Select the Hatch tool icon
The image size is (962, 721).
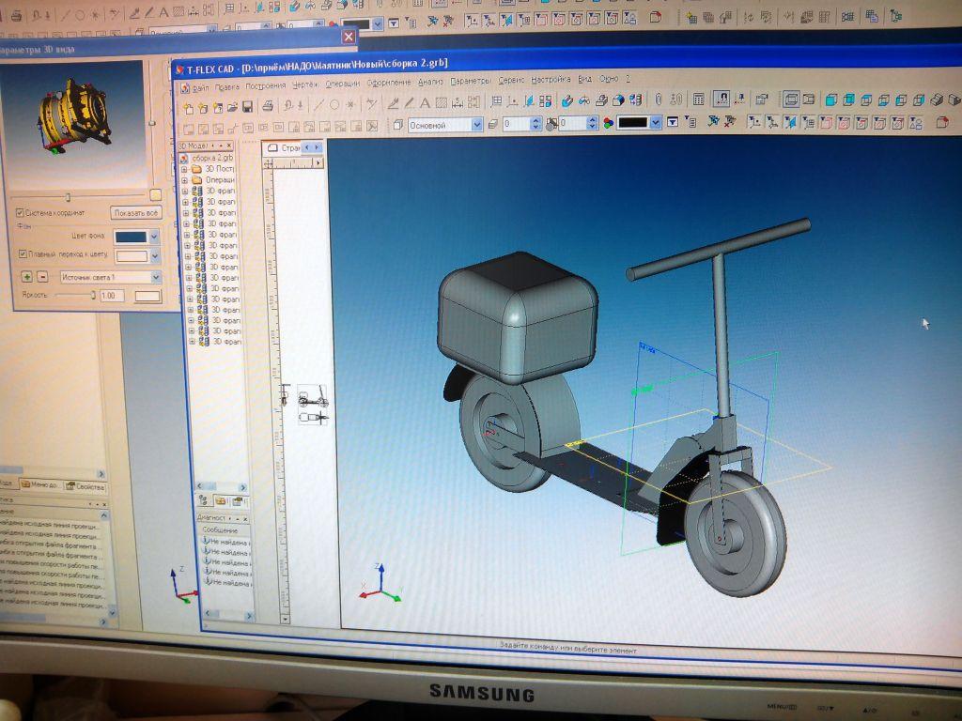(441, 102)
